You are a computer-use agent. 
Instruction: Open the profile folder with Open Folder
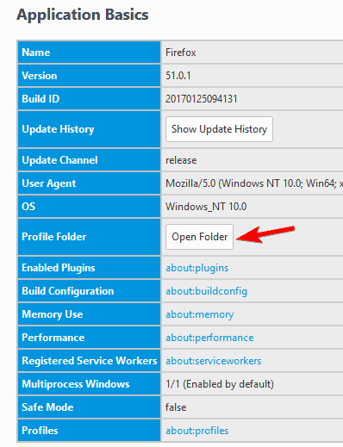(x=199, y=237)
